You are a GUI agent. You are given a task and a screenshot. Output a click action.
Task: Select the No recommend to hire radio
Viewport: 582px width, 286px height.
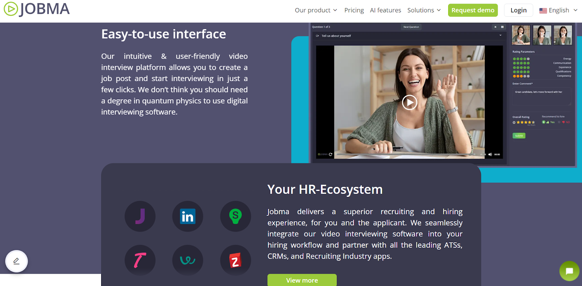point(559,122)
